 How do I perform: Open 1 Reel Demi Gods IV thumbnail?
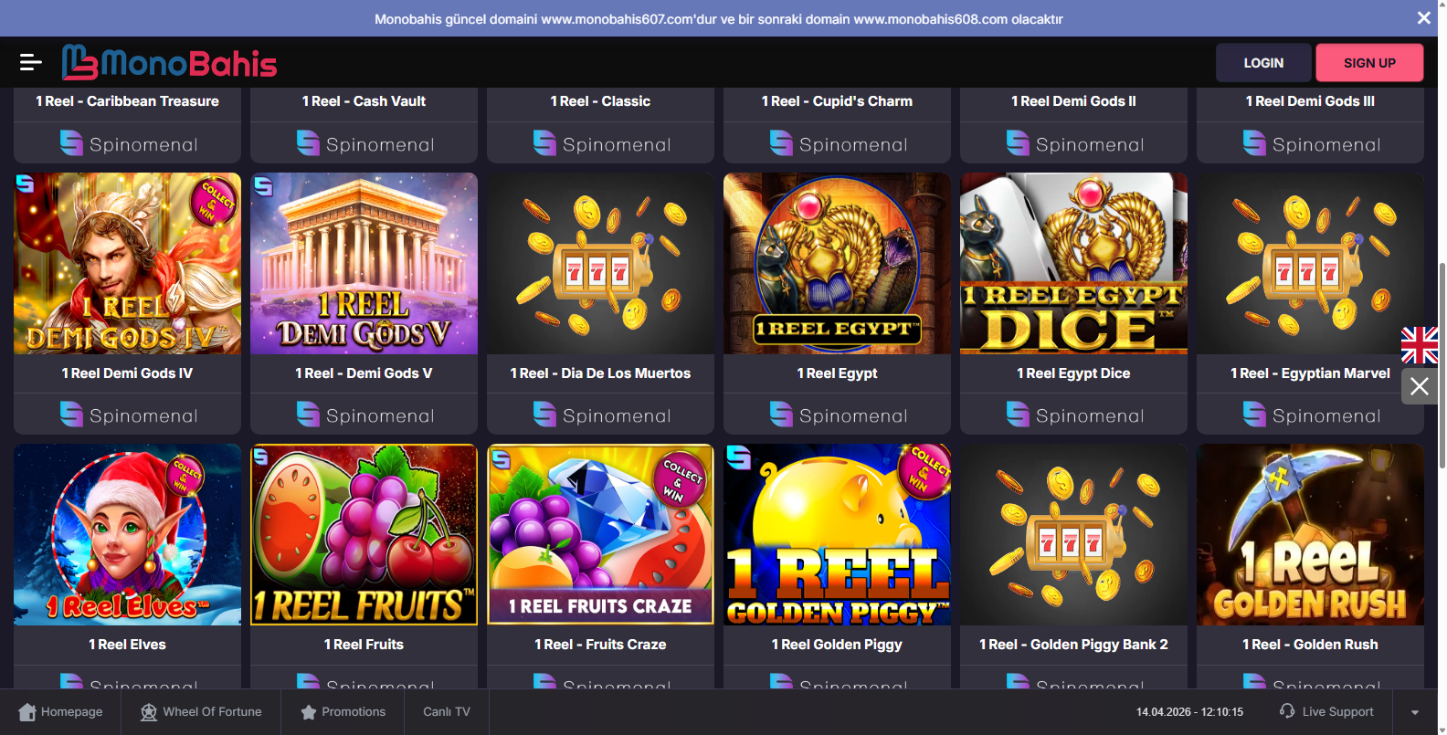(x=128, y=264)
